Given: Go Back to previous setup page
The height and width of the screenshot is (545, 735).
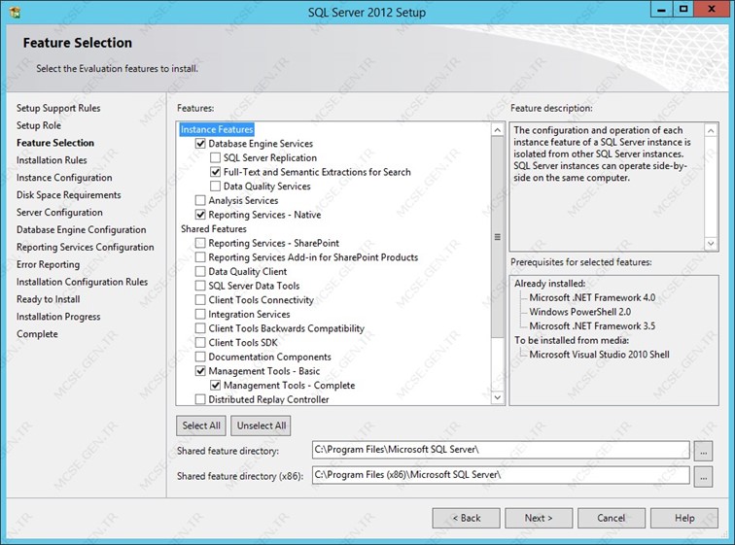Looking at the screenshot, I should pyautogui.click(x=467, y=518).
